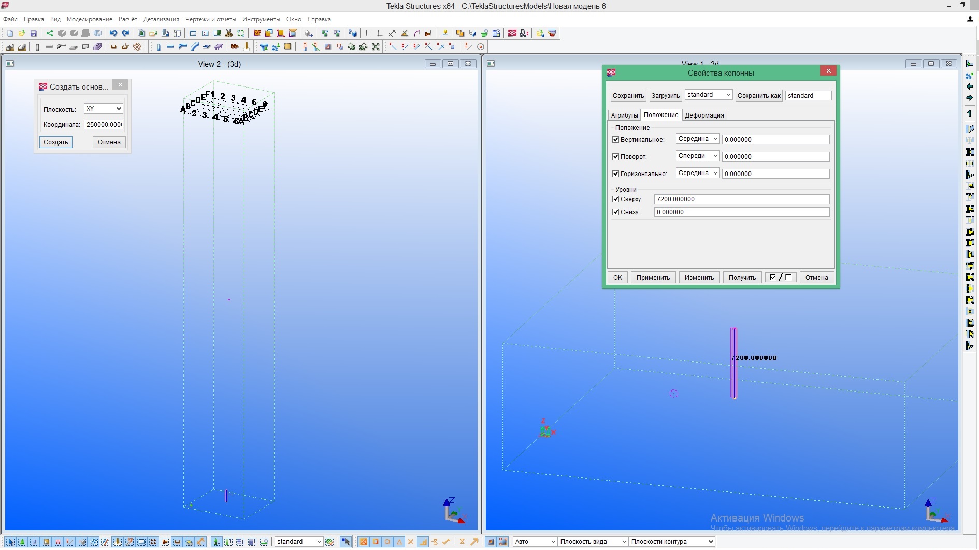Screen dimensions: 979x550
Task: Toggle the Поворот checkbox
Action: click(x=616, y=156)
